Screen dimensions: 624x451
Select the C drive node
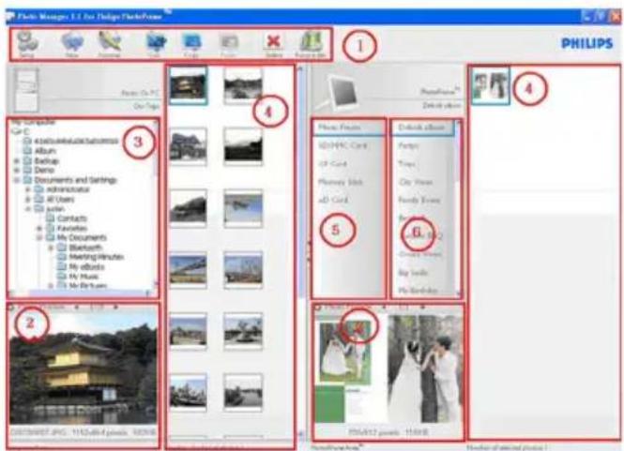tap(21, 131)
